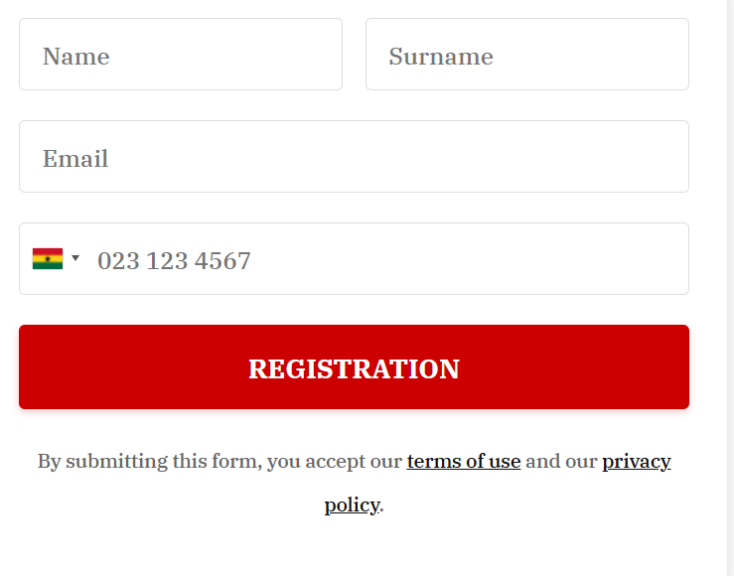
Task: Activate the first name box
Action: (181, 55)
